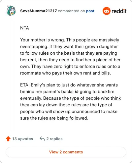Collapse thread using vertical comment line
Viewport: 132px width, 163px height.
point(11,74)
